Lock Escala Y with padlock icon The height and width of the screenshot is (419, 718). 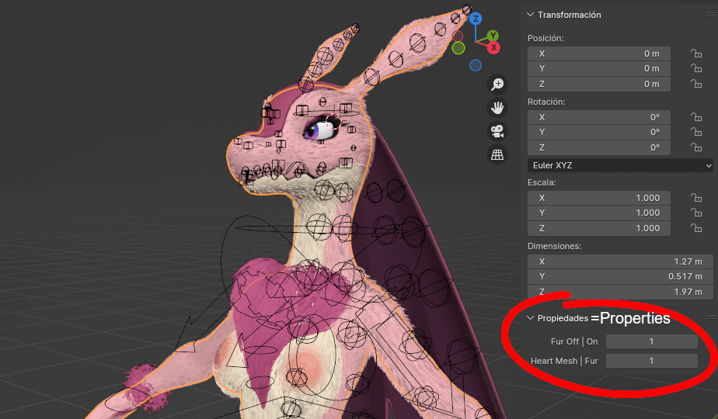point(696,213)
